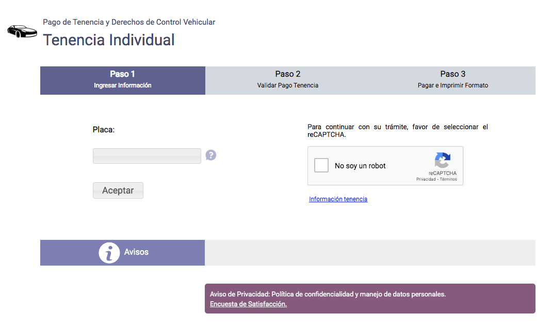
Task: Click the reCAPTCHA Privacidad link
Action: pyautogui.click(x=426, y=180)
